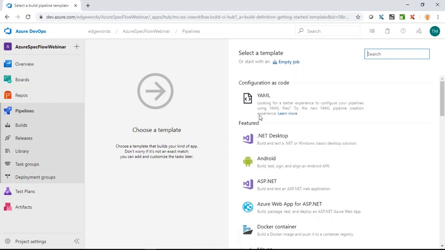Select the Android template title
The image size is (445, 250).
tap(266, 158)
